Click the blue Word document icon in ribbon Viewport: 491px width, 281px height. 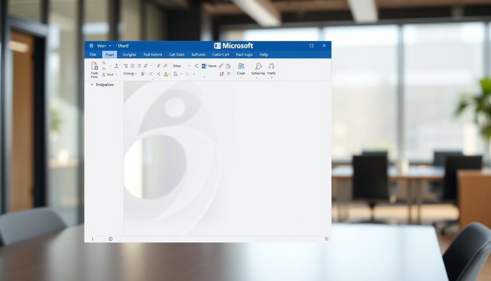tap(204, 66)
